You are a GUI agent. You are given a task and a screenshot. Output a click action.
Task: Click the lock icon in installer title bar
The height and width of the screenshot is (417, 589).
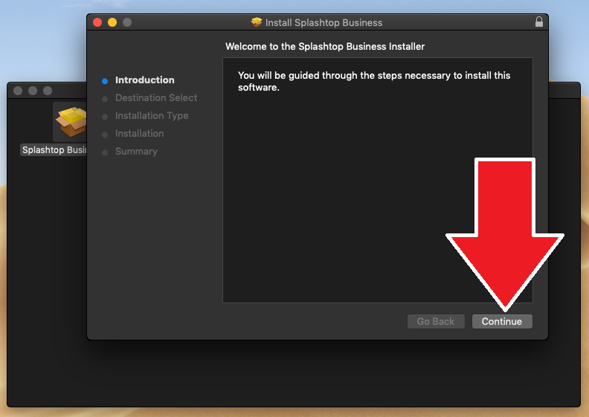click(x=539, y=22)
